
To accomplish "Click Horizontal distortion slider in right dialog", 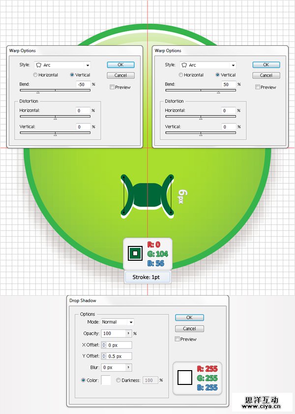I will coord(201,119).
